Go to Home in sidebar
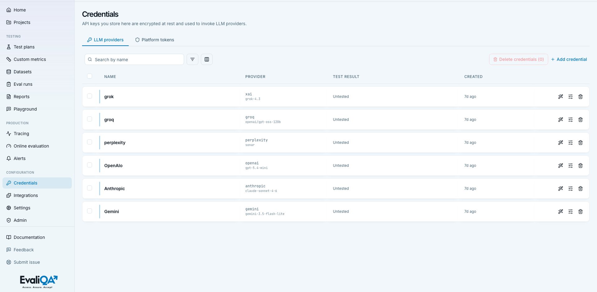 pos(37,10)
